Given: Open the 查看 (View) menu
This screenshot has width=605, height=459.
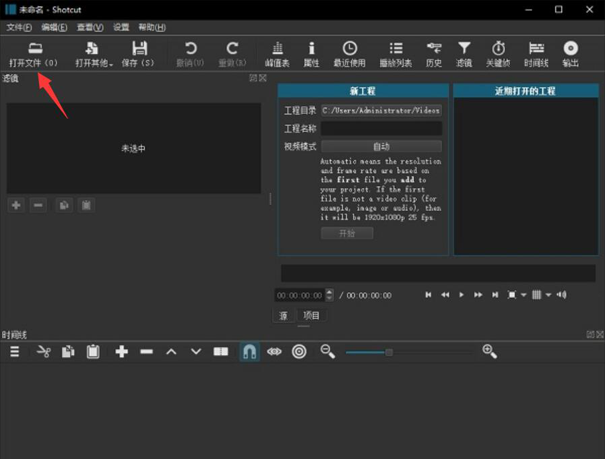Looking at the screenshot, I should (x=90, y=27).
